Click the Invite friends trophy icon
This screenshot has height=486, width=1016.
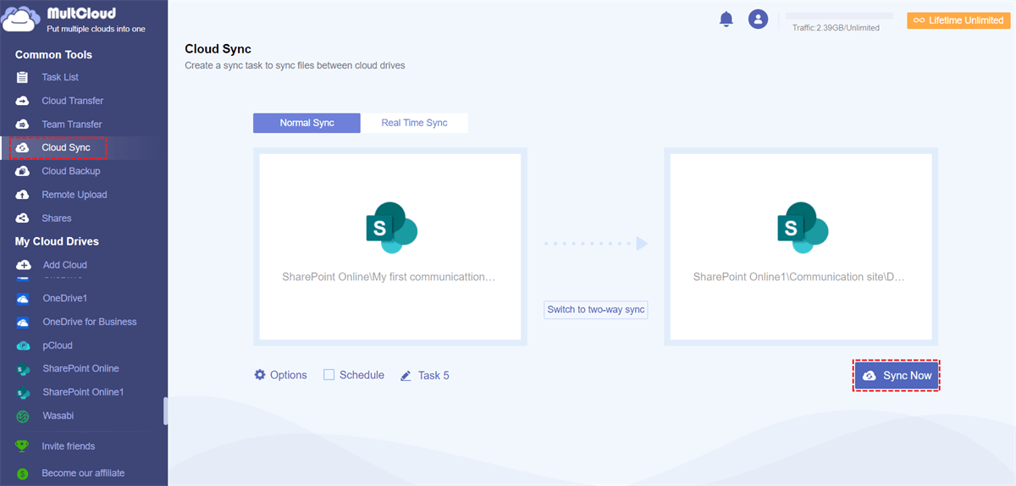tap(23, 446)
